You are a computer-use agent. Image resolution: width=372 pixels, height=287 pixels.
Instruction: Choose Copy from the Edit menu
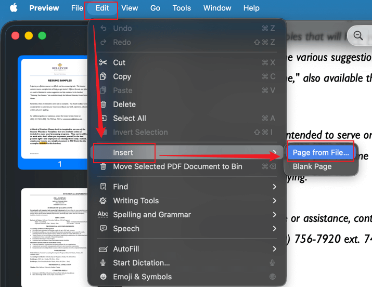tap(187, 76)
